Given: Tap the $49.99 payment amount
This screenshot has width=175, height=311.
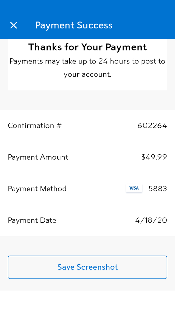Looking at the screenshot, I should tap(154, 157).
